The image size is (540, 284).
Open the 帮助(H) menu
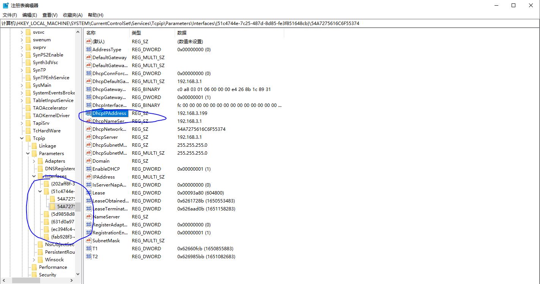[x=95, y=15]
